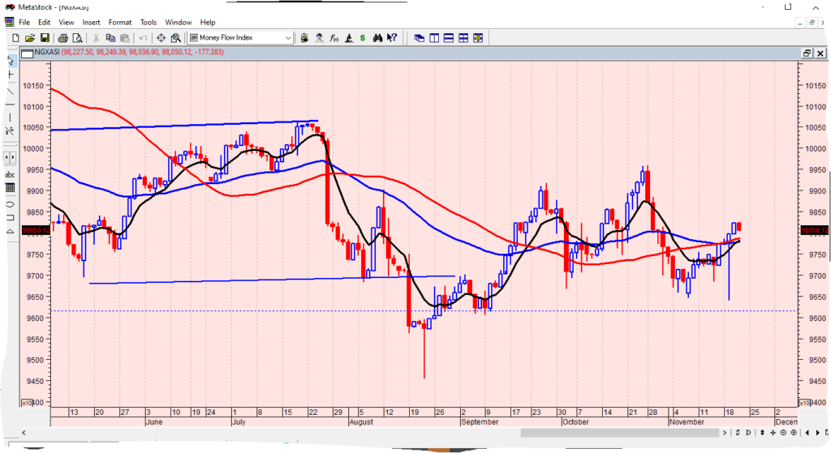This screenshot has width=831, height=453.
Task: Select the ellipse drawing tool
Action: pyautogui.click(x=11, y=203)
